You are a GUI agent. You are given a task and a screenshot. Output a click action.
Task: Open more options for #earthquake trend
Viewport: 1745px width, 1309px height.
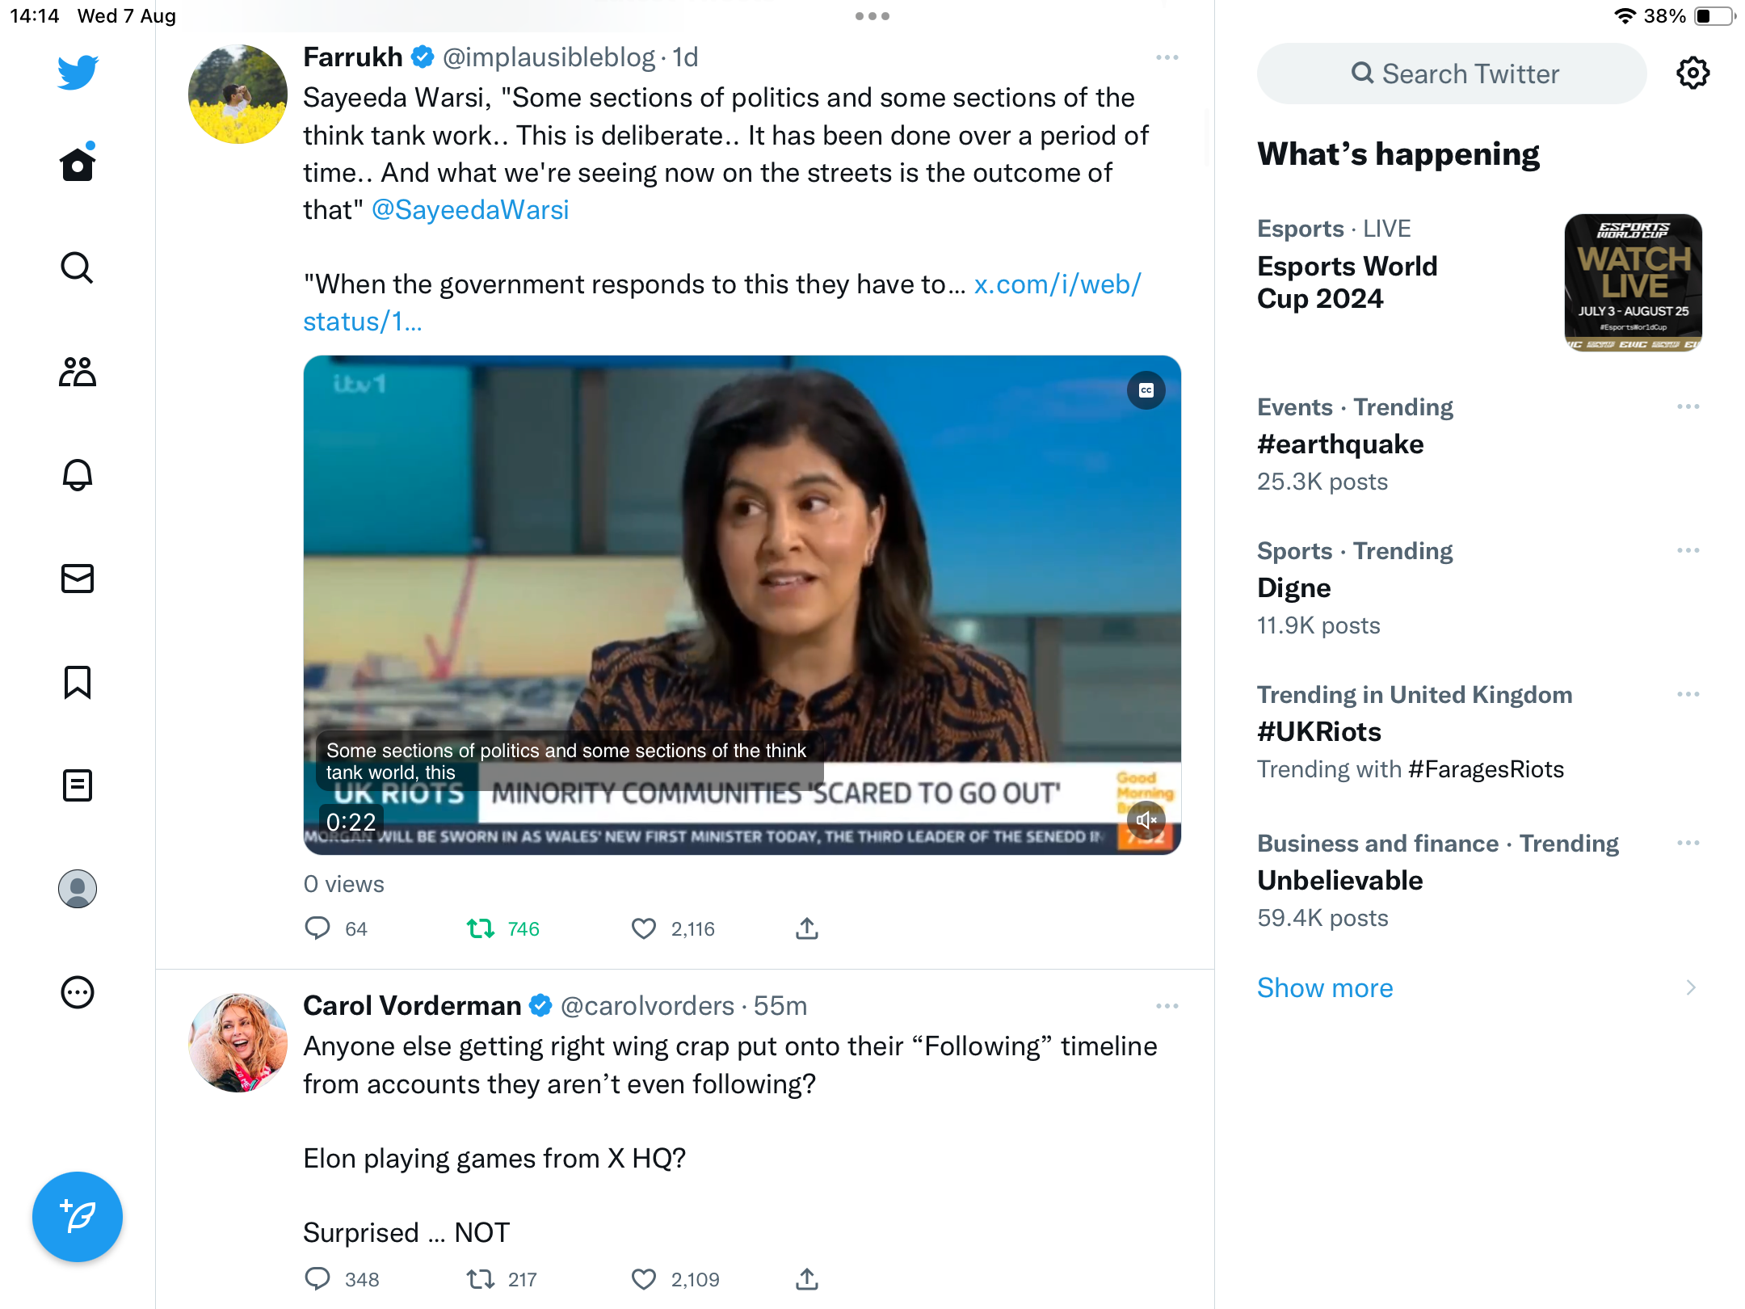(1688, 406)
